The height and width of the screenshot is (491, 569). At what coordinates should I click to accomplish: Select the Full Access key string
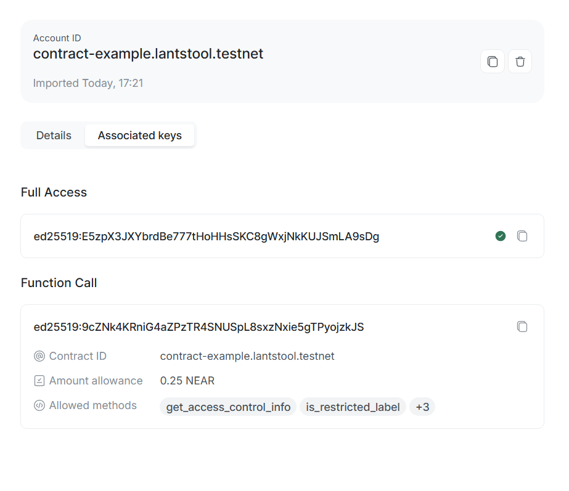(x=206, y=236)
